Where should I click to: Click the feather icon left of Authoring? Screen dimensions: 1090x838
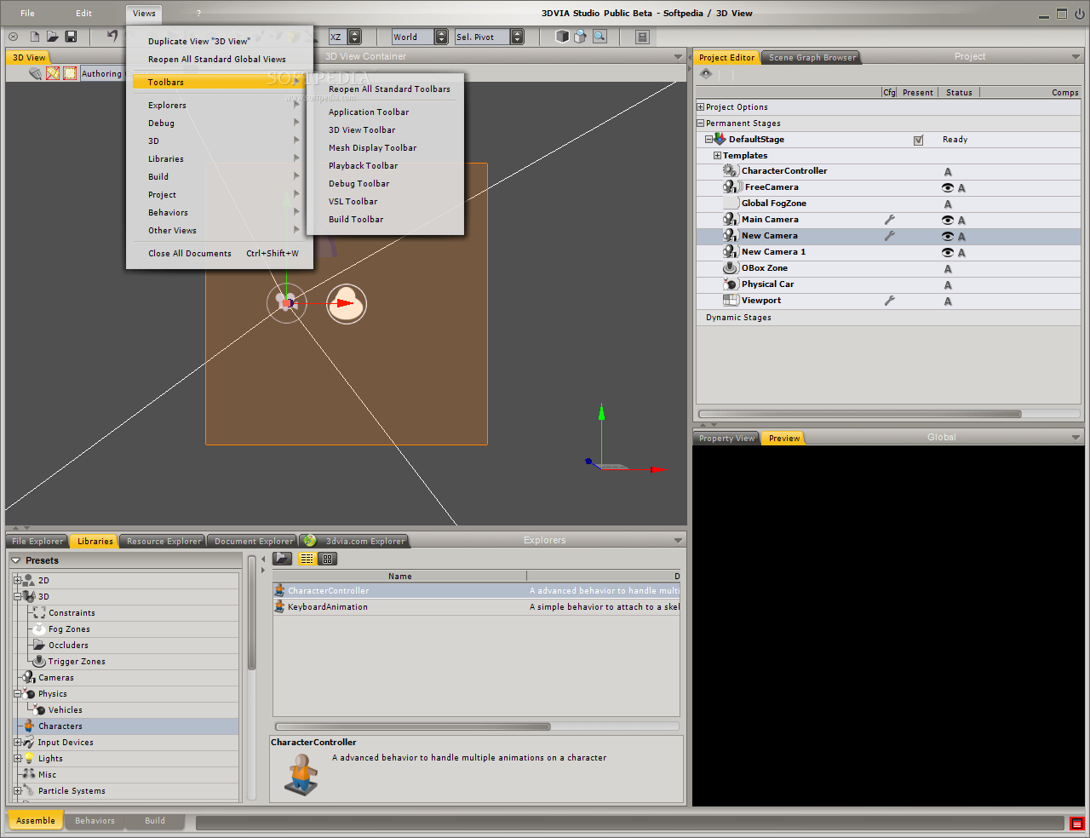[x=35, y=73]
